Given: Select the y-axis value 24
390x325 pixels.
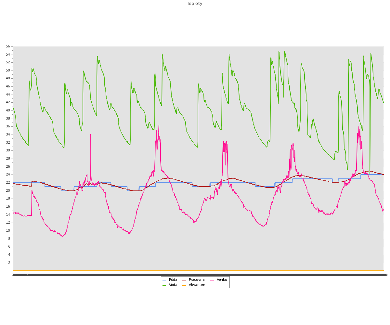Looking at the screenshot, I should point(8,175).
